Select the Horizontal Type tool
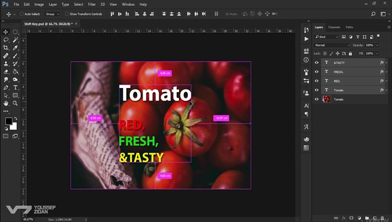Viewport: 392px width, 222px height. click(15, 88)
